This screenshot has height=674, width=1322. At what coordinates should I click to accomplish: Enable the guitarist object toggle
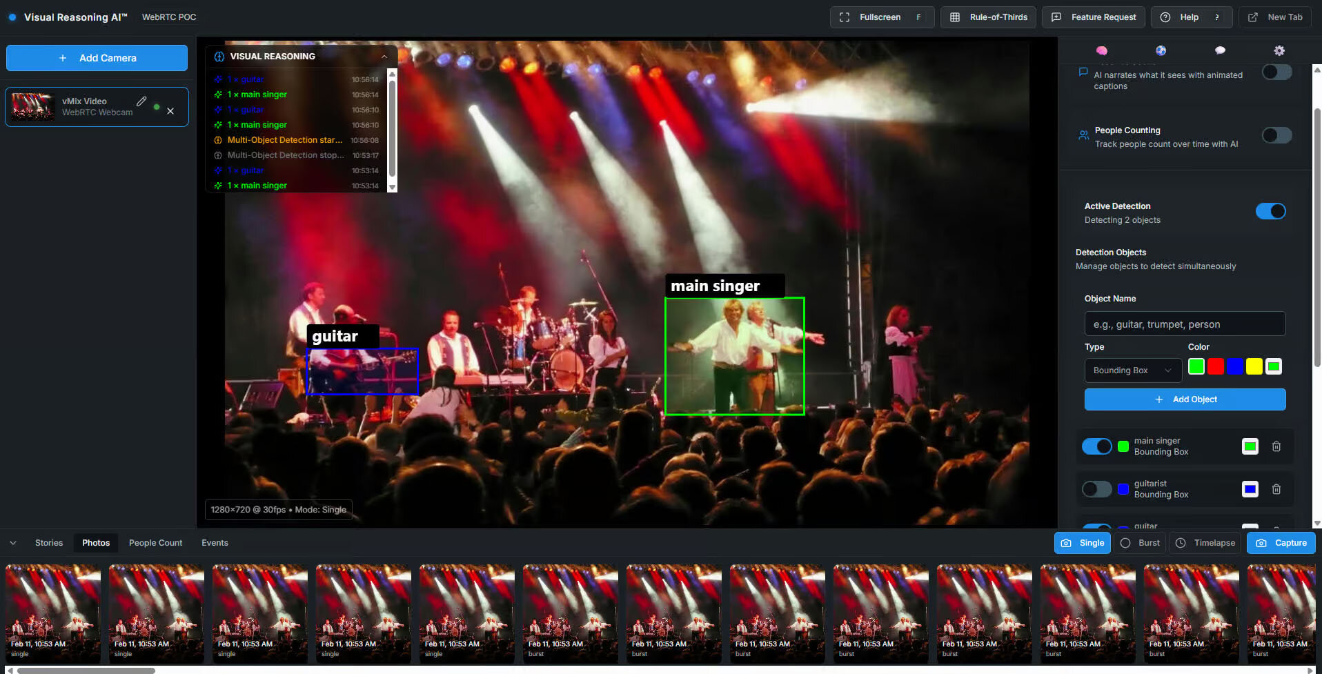pyautogui.click(x=1096, y=489)
